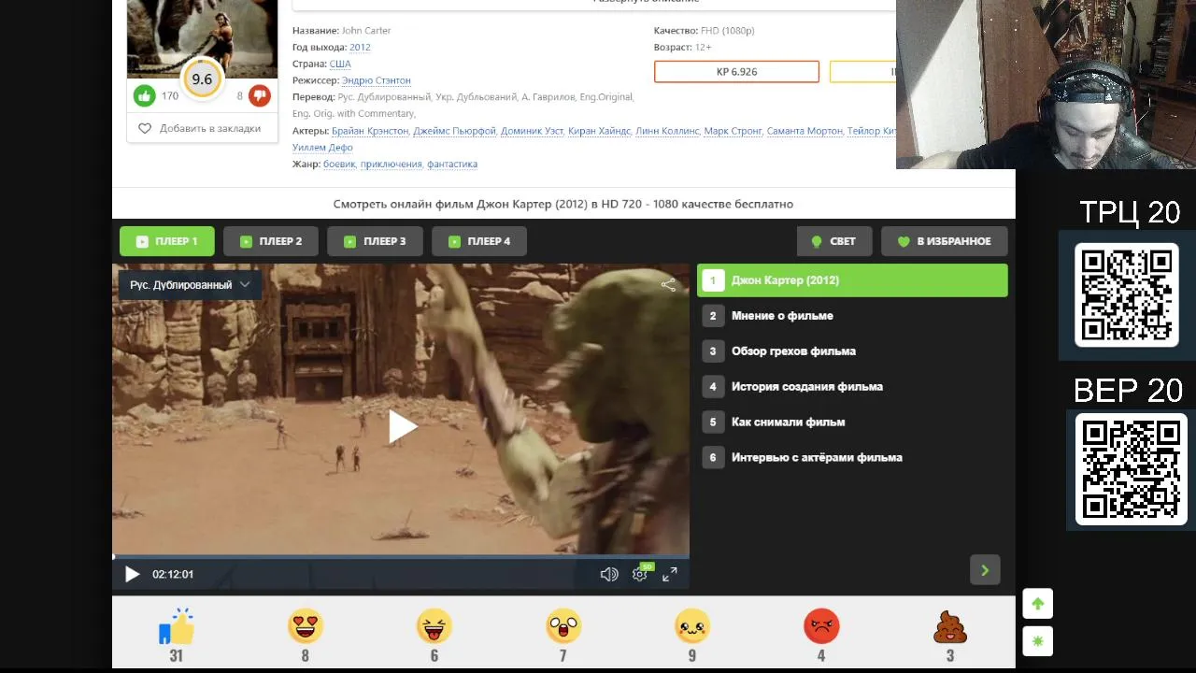
Task: Select playlist item Мнение о фильме
Action: pos(852,316)
